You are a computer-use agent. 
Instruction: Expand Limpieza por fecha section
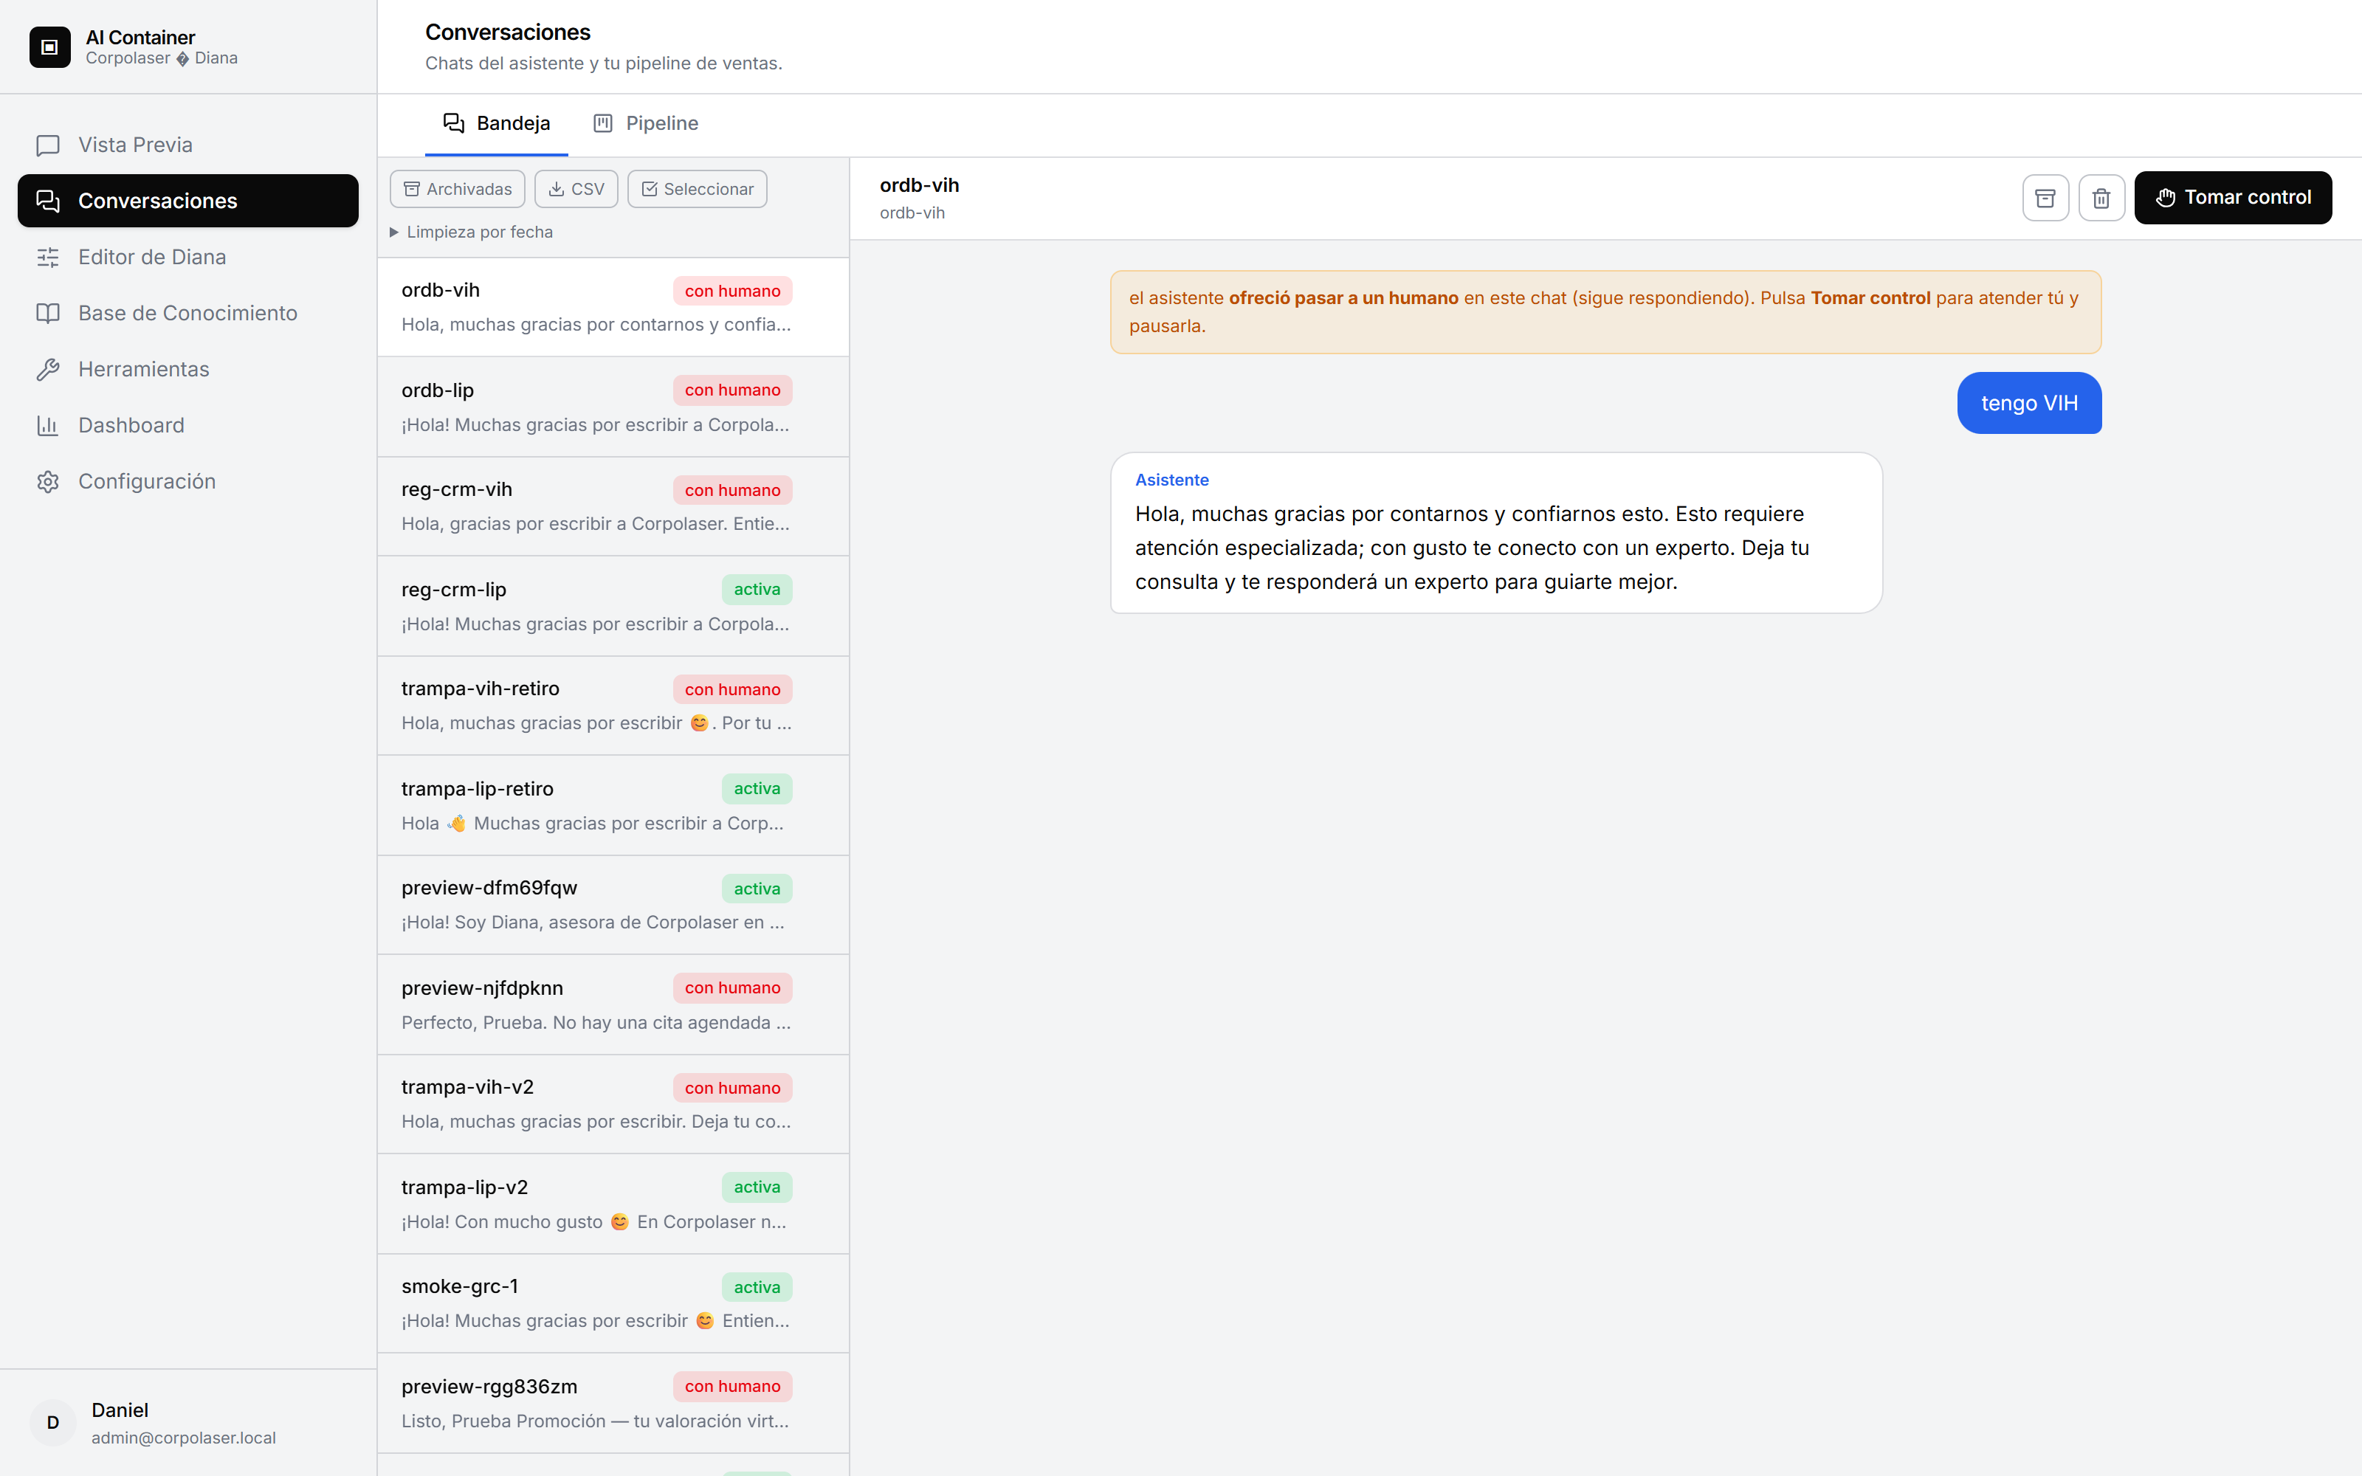coord(472,232)
